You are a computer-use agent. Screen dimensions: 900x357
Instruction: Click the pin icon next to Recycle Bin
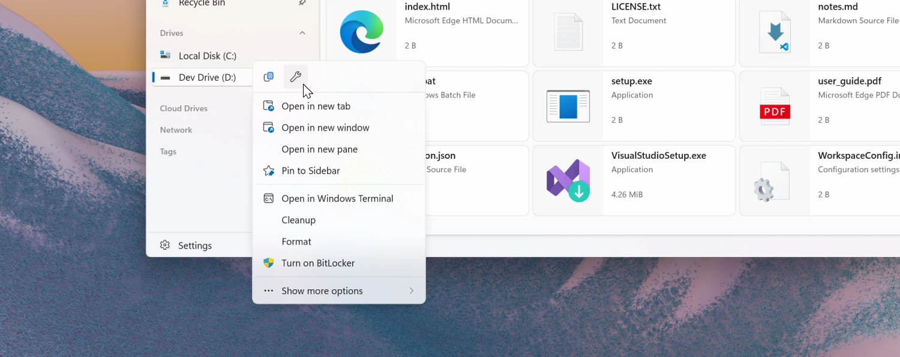(x=303, y=2)
